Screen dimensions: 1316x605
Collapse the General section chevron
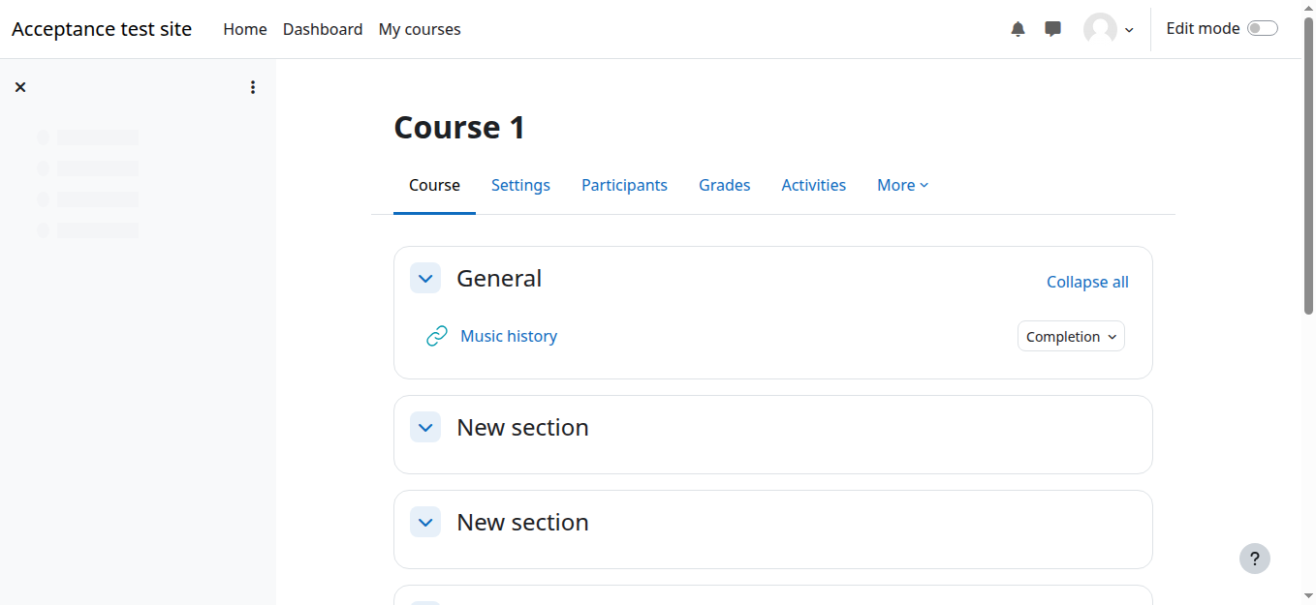tap(425, 279)
